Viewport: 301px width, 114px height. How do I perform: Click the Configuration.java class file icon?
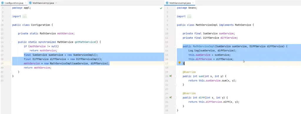click(2, 3)
